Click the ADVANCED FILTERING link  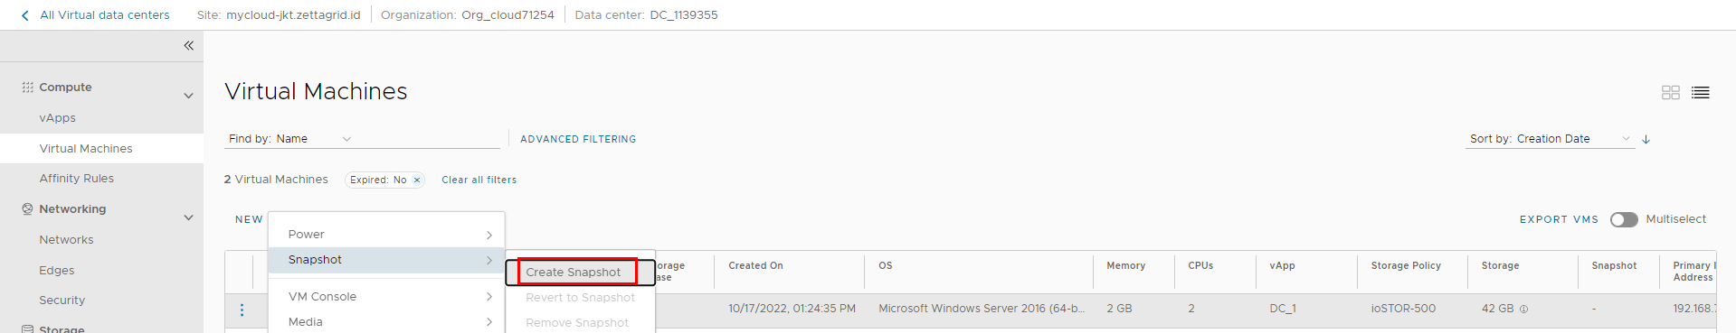[x=578, y=139]
